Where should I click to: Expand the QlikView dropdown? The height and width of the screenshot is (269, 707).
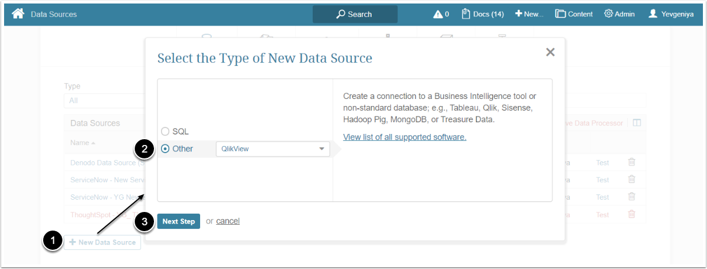point(272,149)
